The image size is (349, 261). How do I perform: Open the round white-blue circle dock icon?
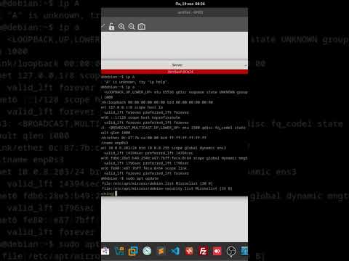(147, 252)
